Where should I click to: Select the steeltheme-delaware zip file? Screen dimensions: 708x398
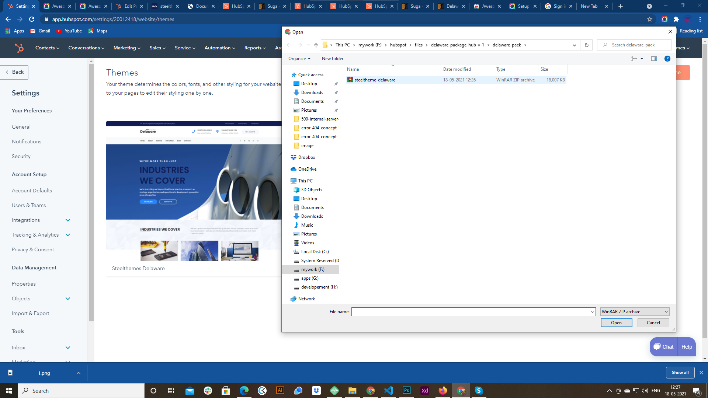coord(375,80)
